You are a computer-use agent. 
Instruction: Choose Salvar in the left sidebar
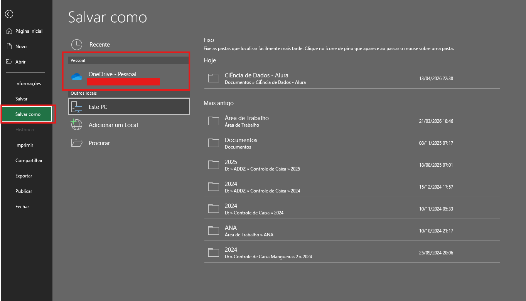(21, 99)
